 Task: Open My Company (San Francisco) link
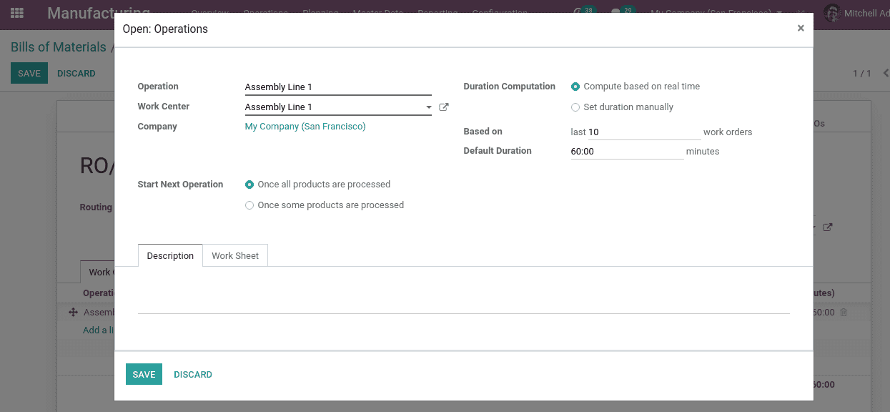pyautogui.click(x=305, y=127)
